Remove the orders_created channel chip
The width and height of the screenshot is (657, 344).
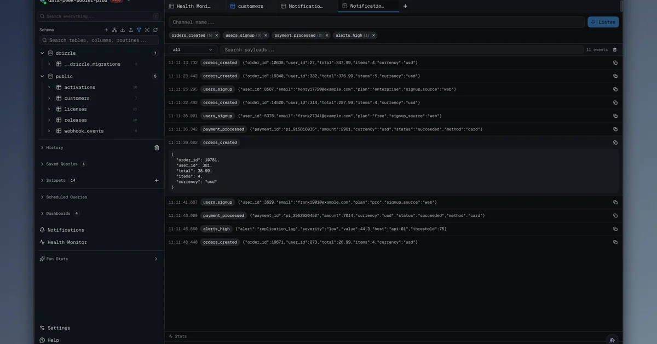[x=217, y=36]
